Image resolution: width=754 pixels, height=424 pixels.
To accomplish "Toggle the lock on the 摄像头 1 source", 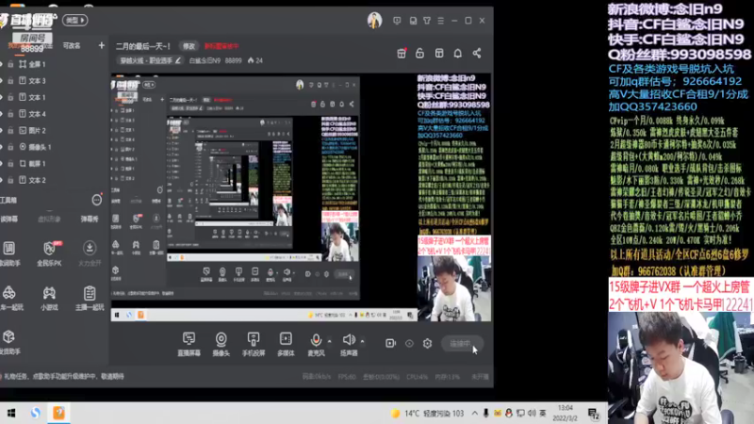I will (10, 147).
